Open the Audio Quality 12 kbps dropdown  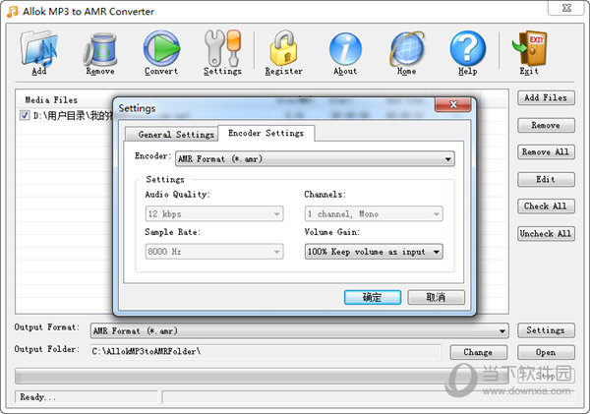pyautogui.click(x=214, y=213)
